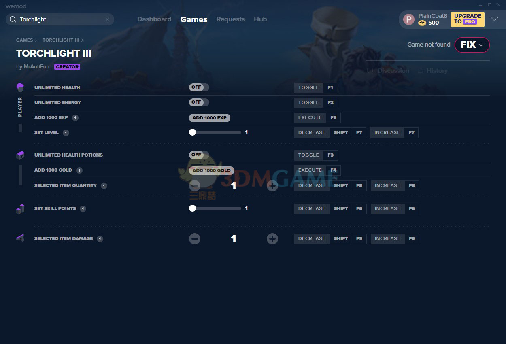Click the inventory chest category icon
Viewport: 506px width, 344px height.
pyautogui.click(x=20, y=155)
